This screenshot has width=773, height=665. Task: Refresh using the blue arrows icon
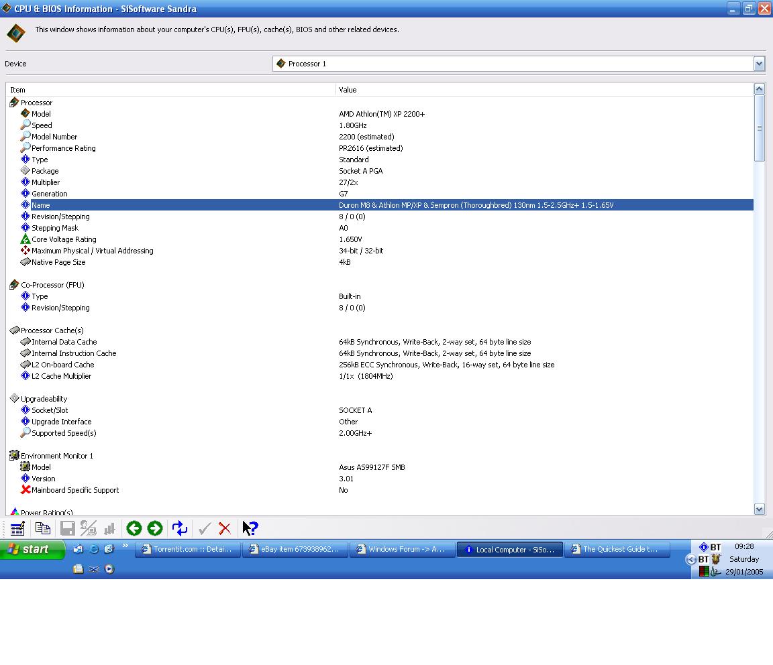tap(179, 528)
